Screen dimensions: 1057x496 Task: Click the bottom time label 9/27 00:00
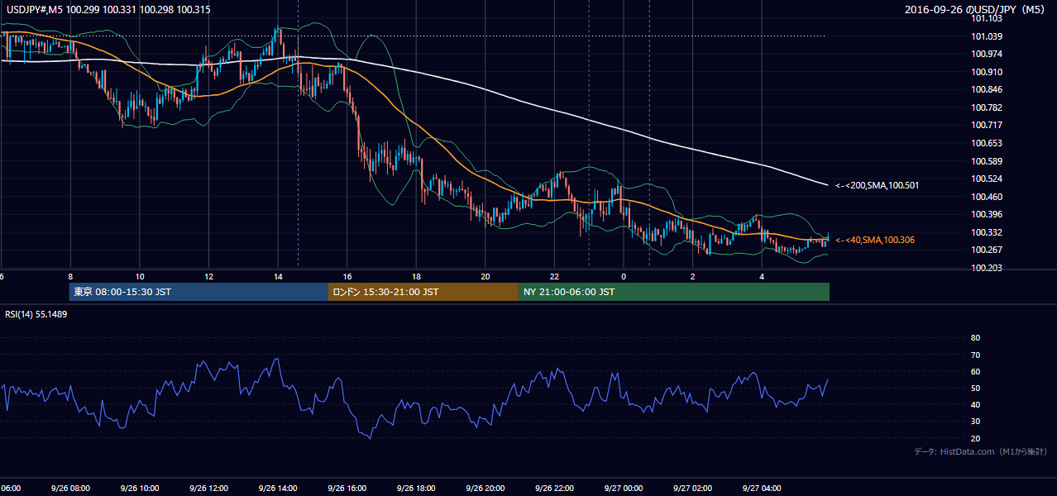tap(623, 489)
